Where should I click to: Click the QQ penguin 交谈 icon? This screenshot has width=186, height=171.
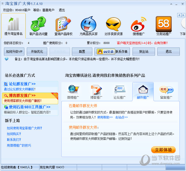(106, 51)
